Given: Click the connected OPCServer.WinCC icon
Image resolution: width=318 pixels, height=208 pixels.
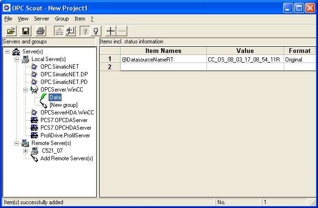Looking at the screenshot, I should (34, 90).
